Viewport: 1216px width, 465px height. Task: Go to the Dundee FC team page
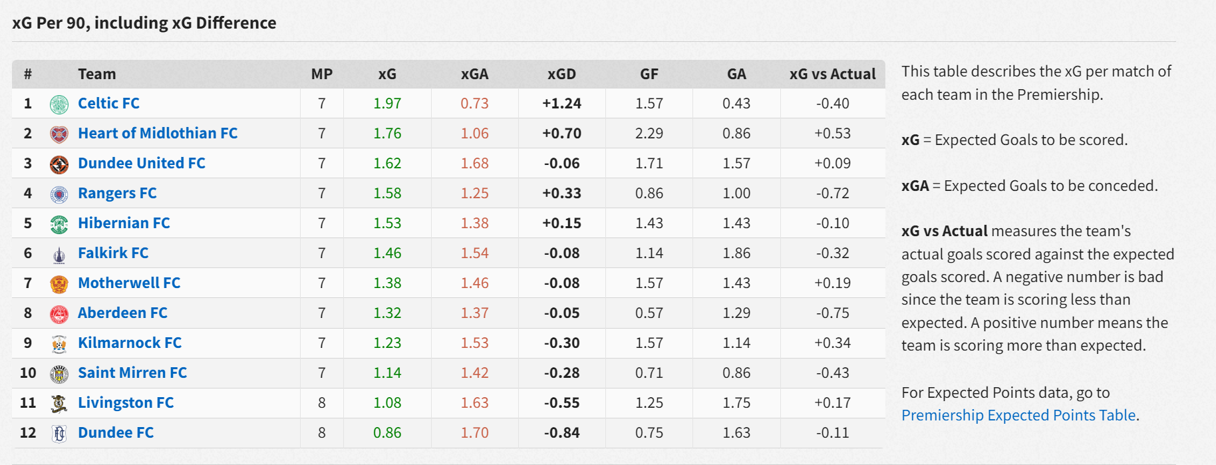pyautogui.click(x=116, y=432)
